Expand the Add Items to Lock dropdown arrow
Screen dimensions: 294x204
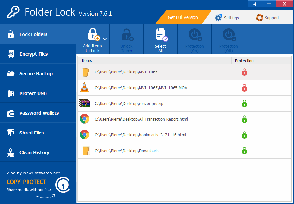tap(105, 39)
